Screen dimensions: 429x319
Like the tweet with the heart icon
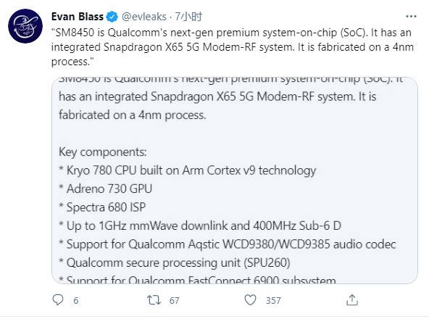pos(250,300)
